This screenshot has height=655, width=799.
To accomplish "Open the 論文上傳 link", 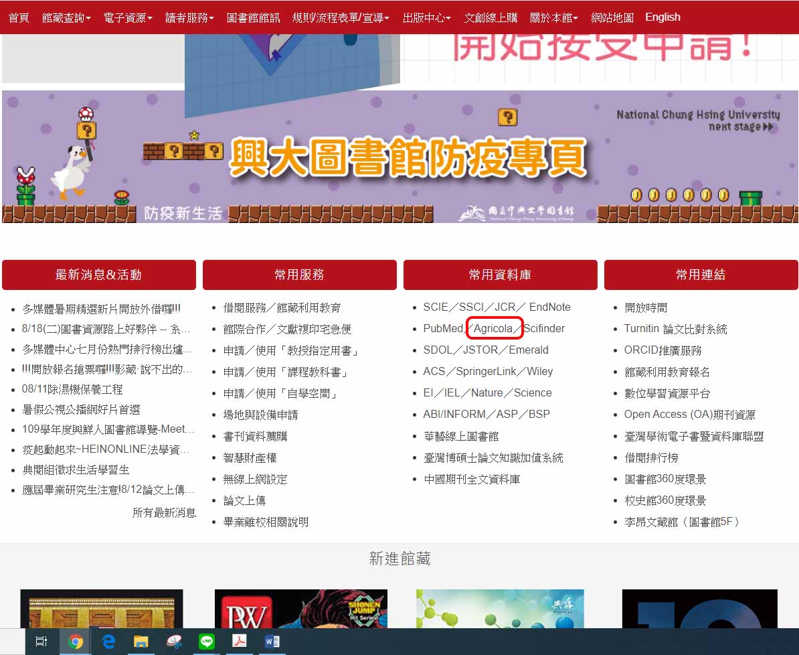I will pyautogui.click(x=245, y=500).
